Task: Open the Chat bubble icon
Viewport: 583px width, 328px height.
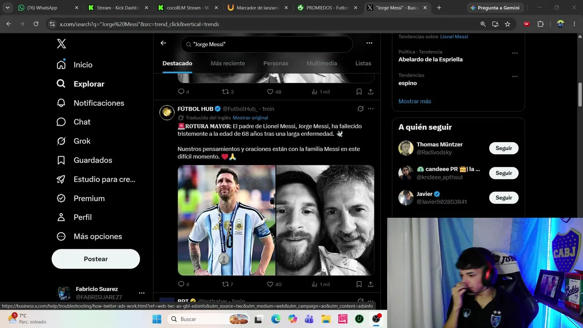Action: point(61,122)
